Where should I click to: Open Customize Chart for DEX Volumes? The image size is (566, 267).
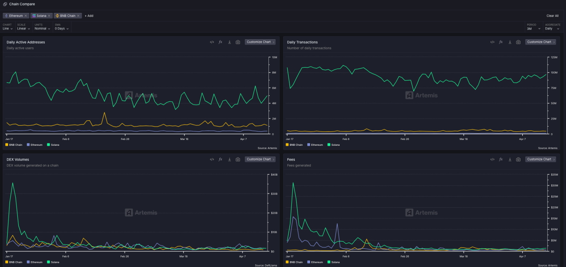[260, 159]
